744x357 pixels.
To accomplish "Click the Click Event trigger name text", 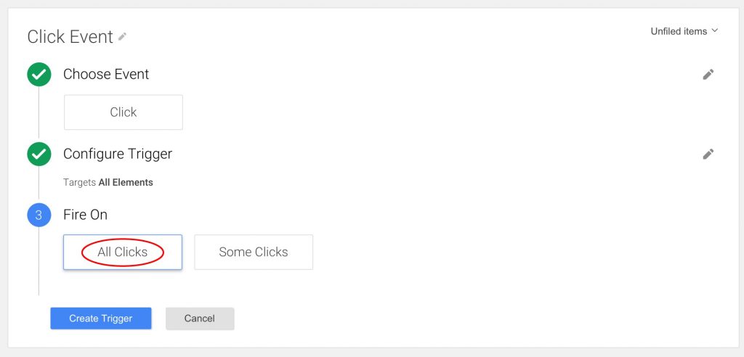I will point(70,37).
